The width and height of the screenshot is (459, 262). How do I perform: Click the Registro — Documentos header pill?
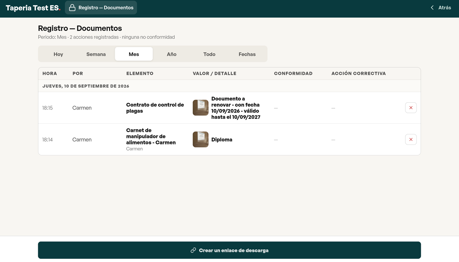coord(101,7)
